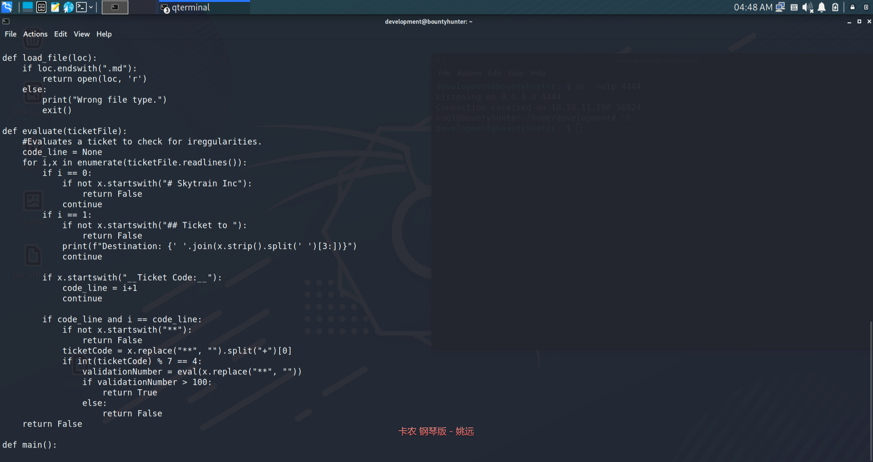Click the 'def main():' line
Image resolution: width=873 pixels, height=462 pixels.
(30, 445)
